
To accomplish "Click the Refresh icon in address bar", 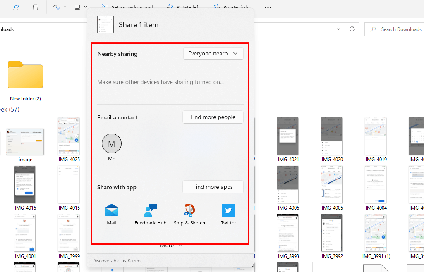I will click(352, 29).
